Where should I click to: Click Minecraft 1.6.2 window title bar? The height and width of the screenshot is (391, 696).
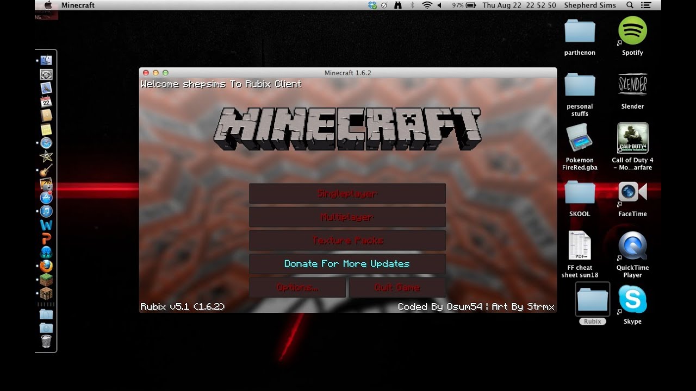pos(348,73)
